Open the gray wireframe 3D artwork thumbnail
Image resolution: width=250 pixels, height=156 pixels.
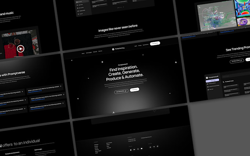[217, 16]
